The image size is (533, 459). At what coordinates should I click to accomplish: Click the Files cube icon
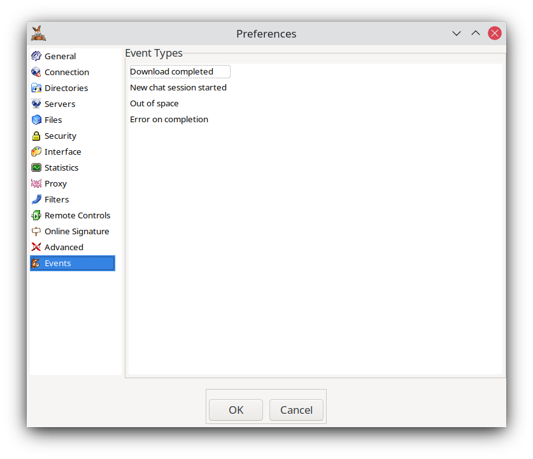(x=36, y=120)
